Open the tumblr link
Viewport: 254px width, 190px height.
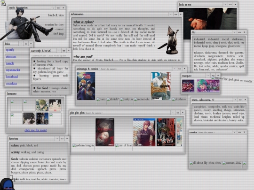(10, 63)
